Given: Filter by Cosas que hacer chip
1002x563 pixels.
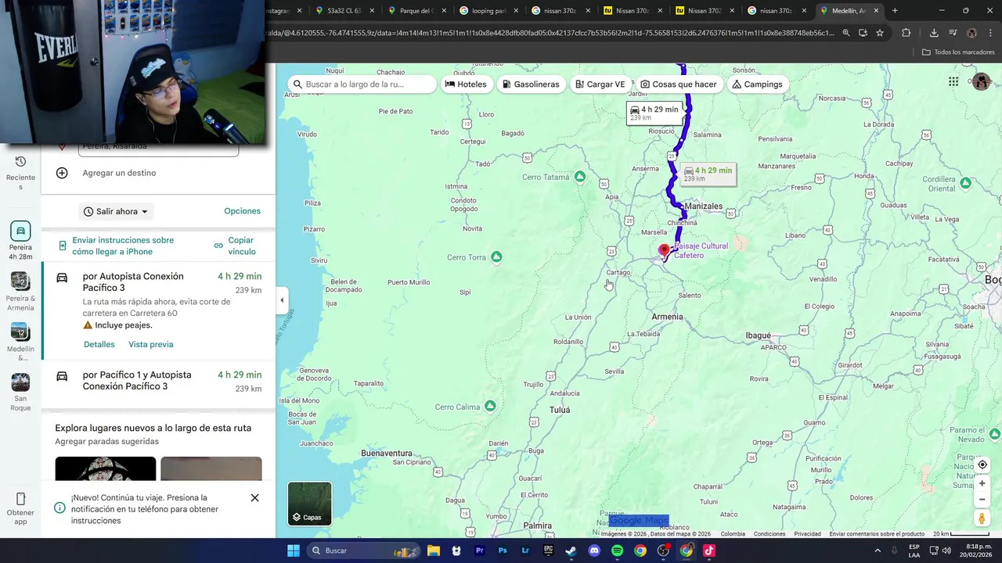Looking at the screenshot, I should [x=678, y=84].
